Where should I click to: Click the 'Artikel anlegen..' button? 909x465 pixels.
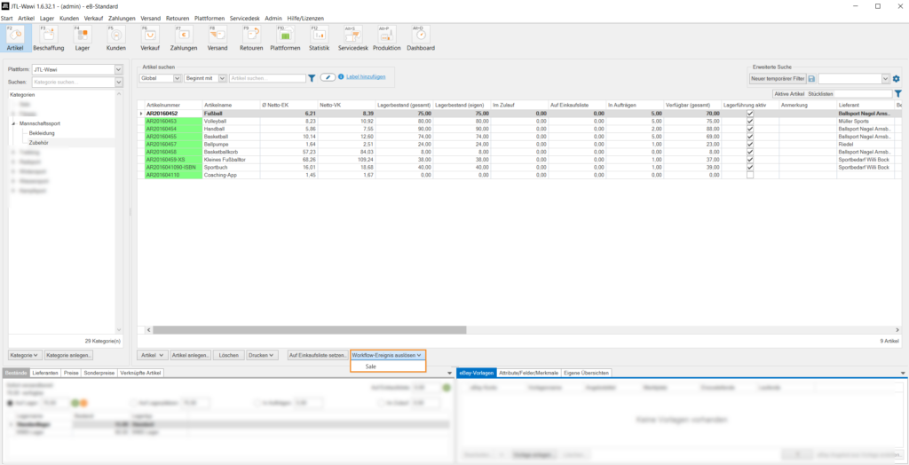tap(192, 355)
